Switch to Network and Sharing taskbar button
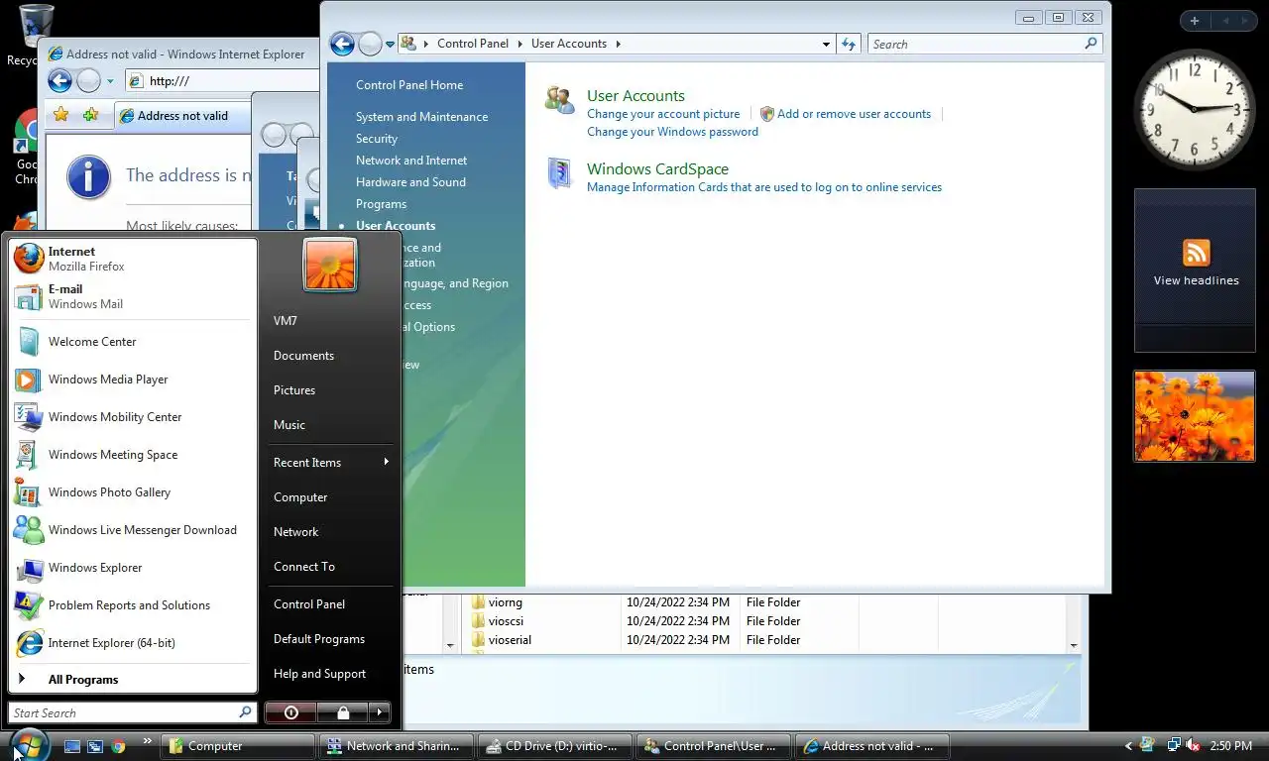 coord(396,746)
